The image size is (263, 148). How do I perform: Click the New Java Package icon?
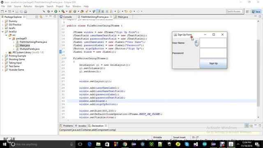(x=70, y=11)
